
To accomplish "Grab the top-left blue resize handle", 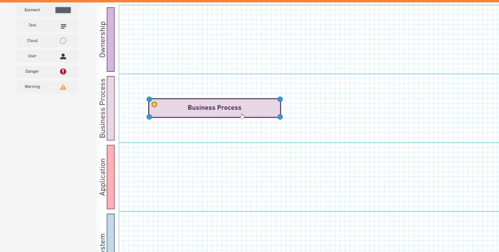I will [149, 99].
